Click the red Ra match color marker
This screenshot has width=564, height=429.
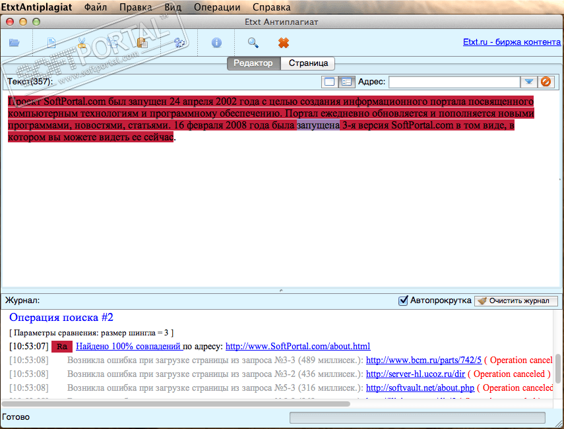coord(62,347)
